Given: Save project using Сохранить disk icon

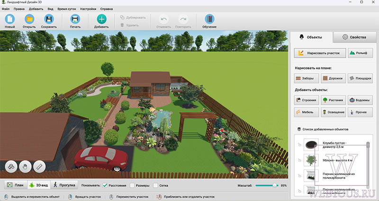Looking at the screenshot, I should pyautogui.click(x=49, y=19).
